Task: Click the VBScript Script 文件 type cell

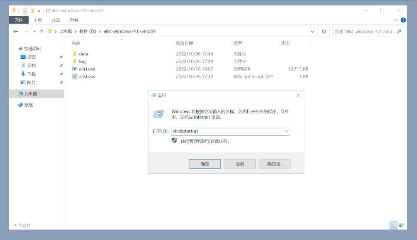Action: click(x=253, y=77)
